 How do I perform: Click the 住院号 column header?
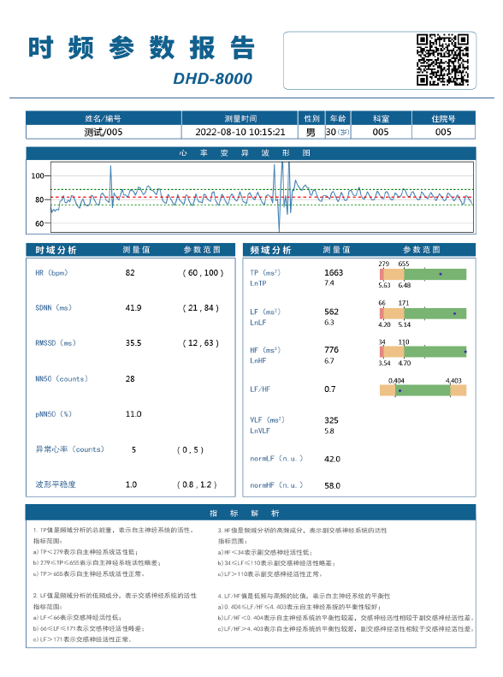click(443, 118)
